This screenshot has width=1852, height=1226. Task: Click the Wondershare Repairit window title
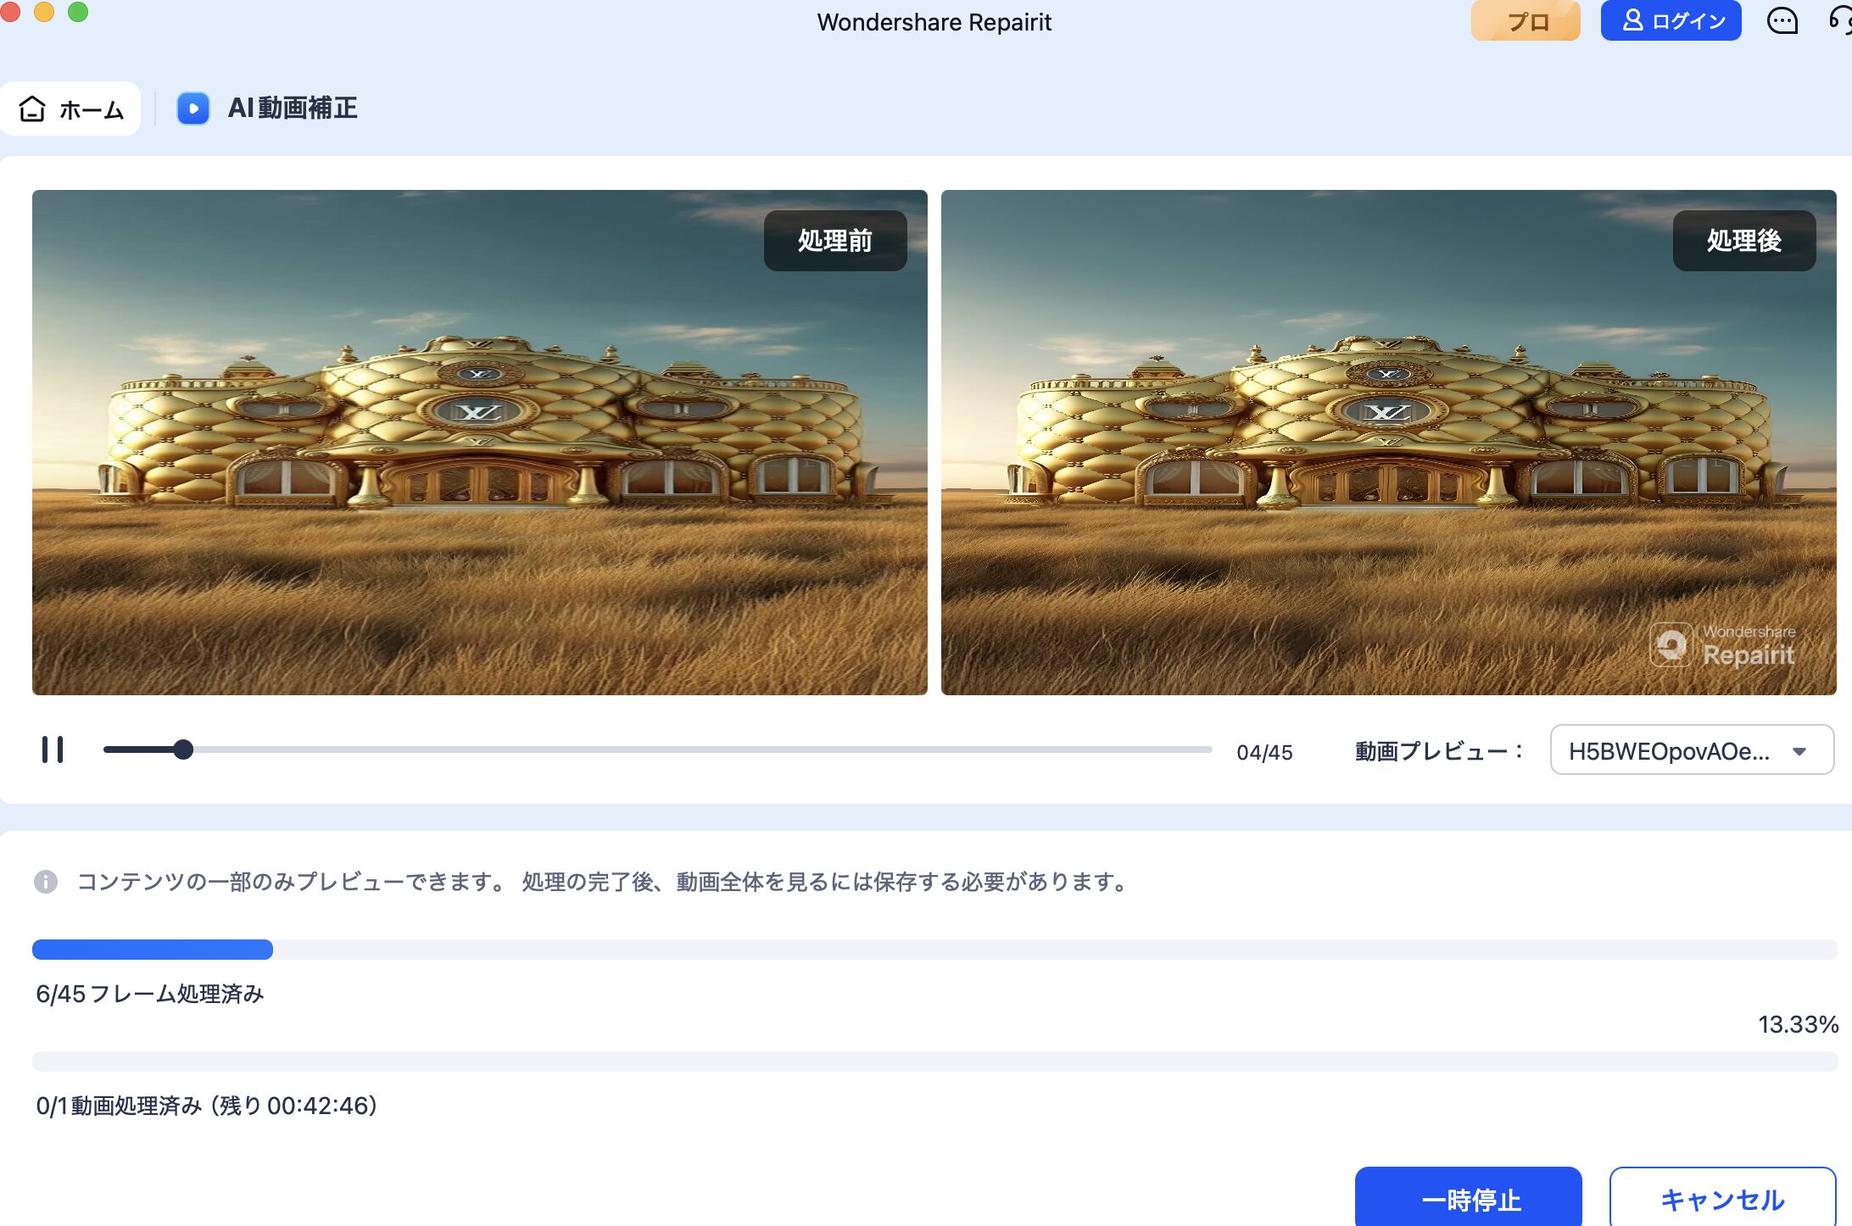(x=934, y=22)
